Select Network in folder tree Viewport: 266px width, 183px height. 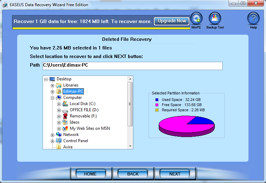point(71,135)
